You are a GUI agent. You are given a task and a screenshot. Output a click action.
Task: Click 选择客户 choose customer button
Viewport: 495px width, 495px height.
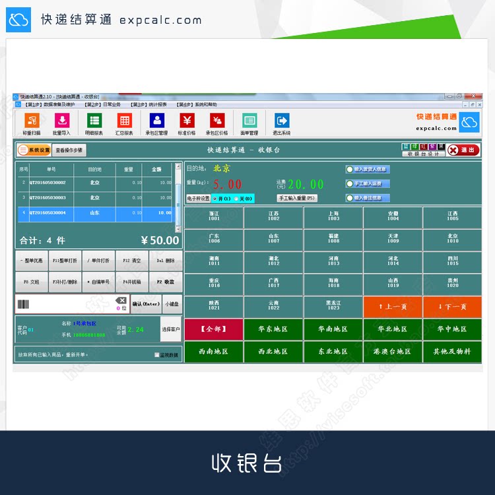coord(171,329)
